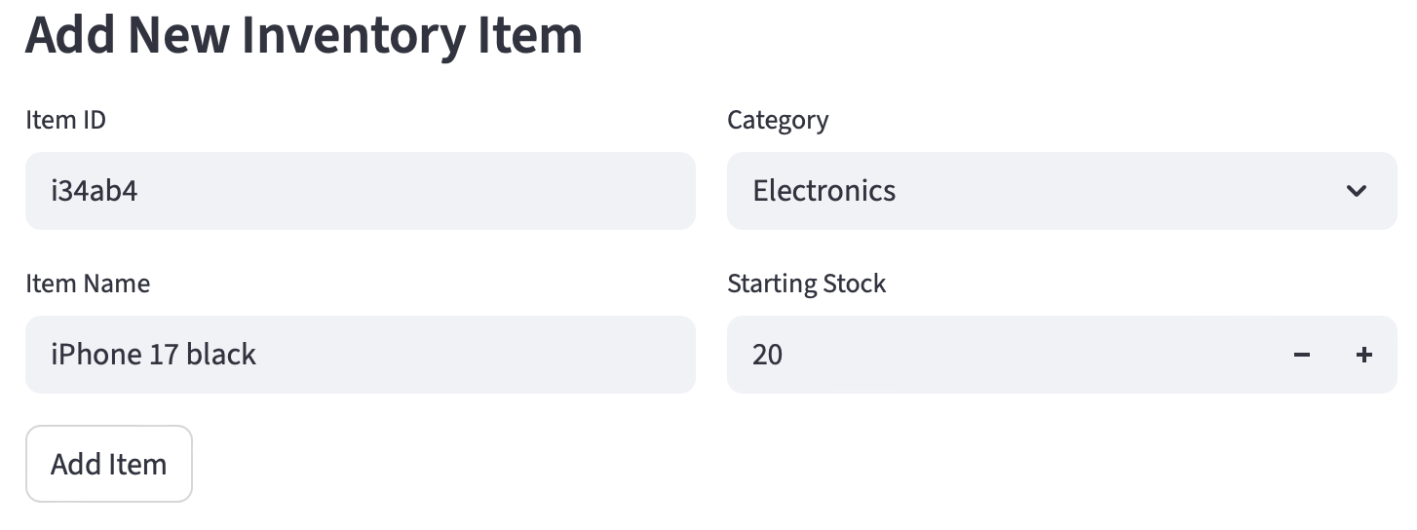Open the Category select box showing Electronics
The height and width of the screenshot is (530, 1417).
pyautogui.click(x=1060, y=191)
